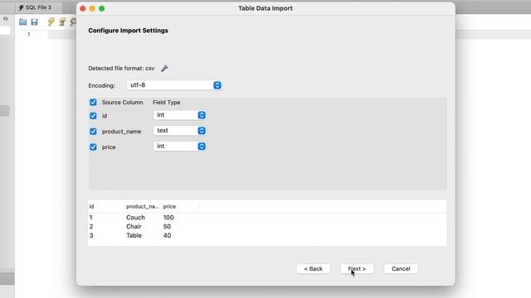Image resolution: width=531 pixels, height=298 pixels.
Task: Select the price value 100
Action: pos(168,217)
